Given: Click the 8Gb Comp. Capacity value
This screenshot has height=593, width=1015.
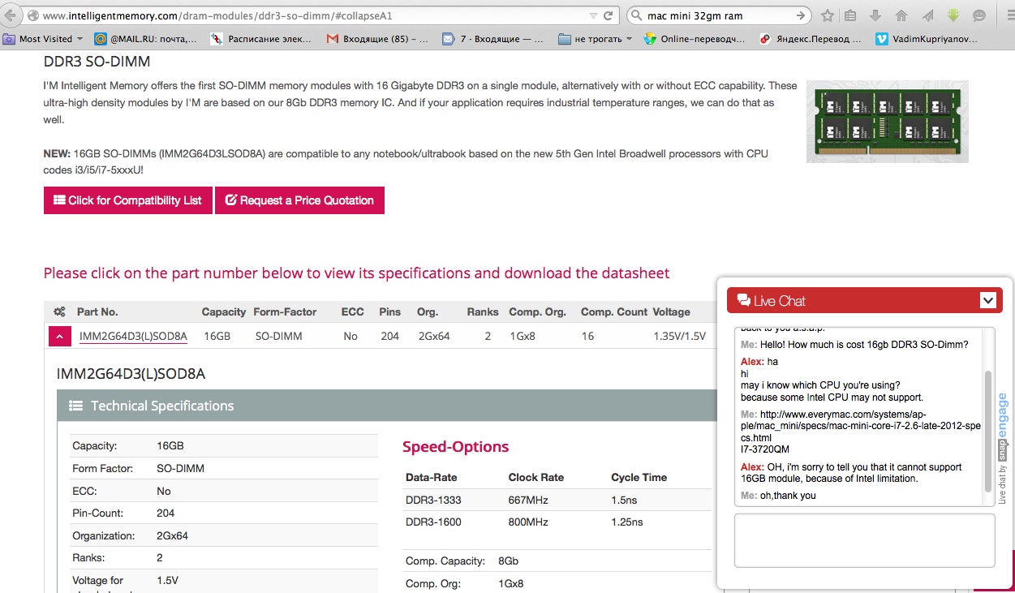Looking at the screenshot, I should pos(508,561).
